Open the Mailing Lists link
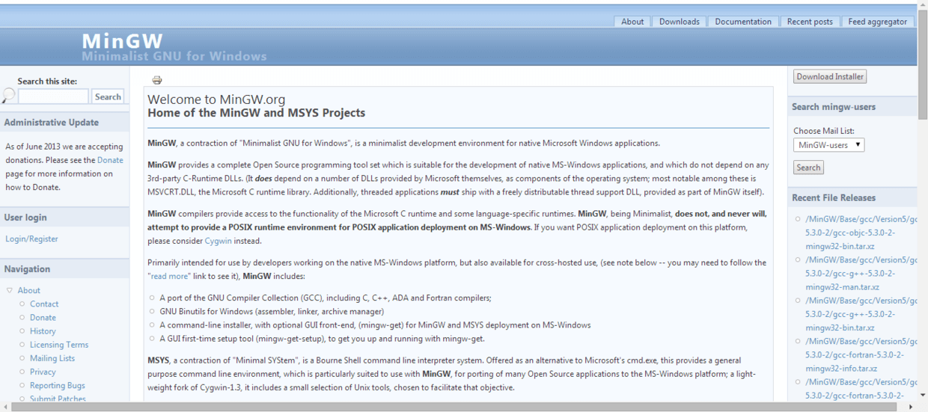928x412 pixels. click(x=52, y=358)
